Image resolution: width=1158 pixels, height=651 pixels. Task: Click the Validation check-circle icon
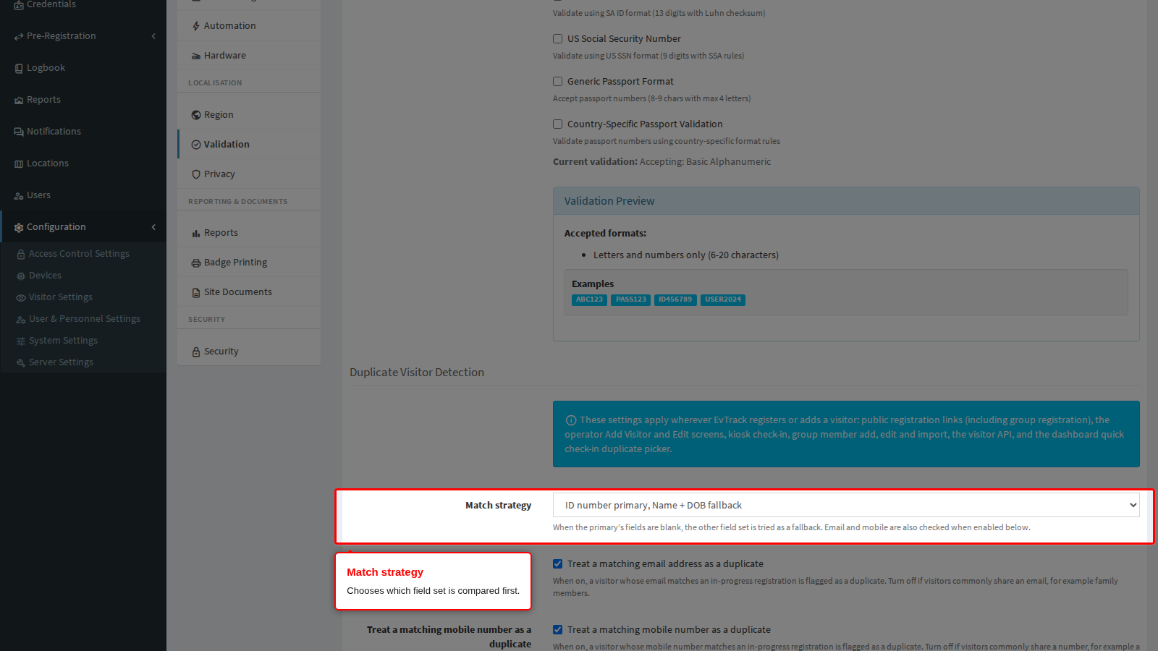pyautogui.click(x=195, y=145)
